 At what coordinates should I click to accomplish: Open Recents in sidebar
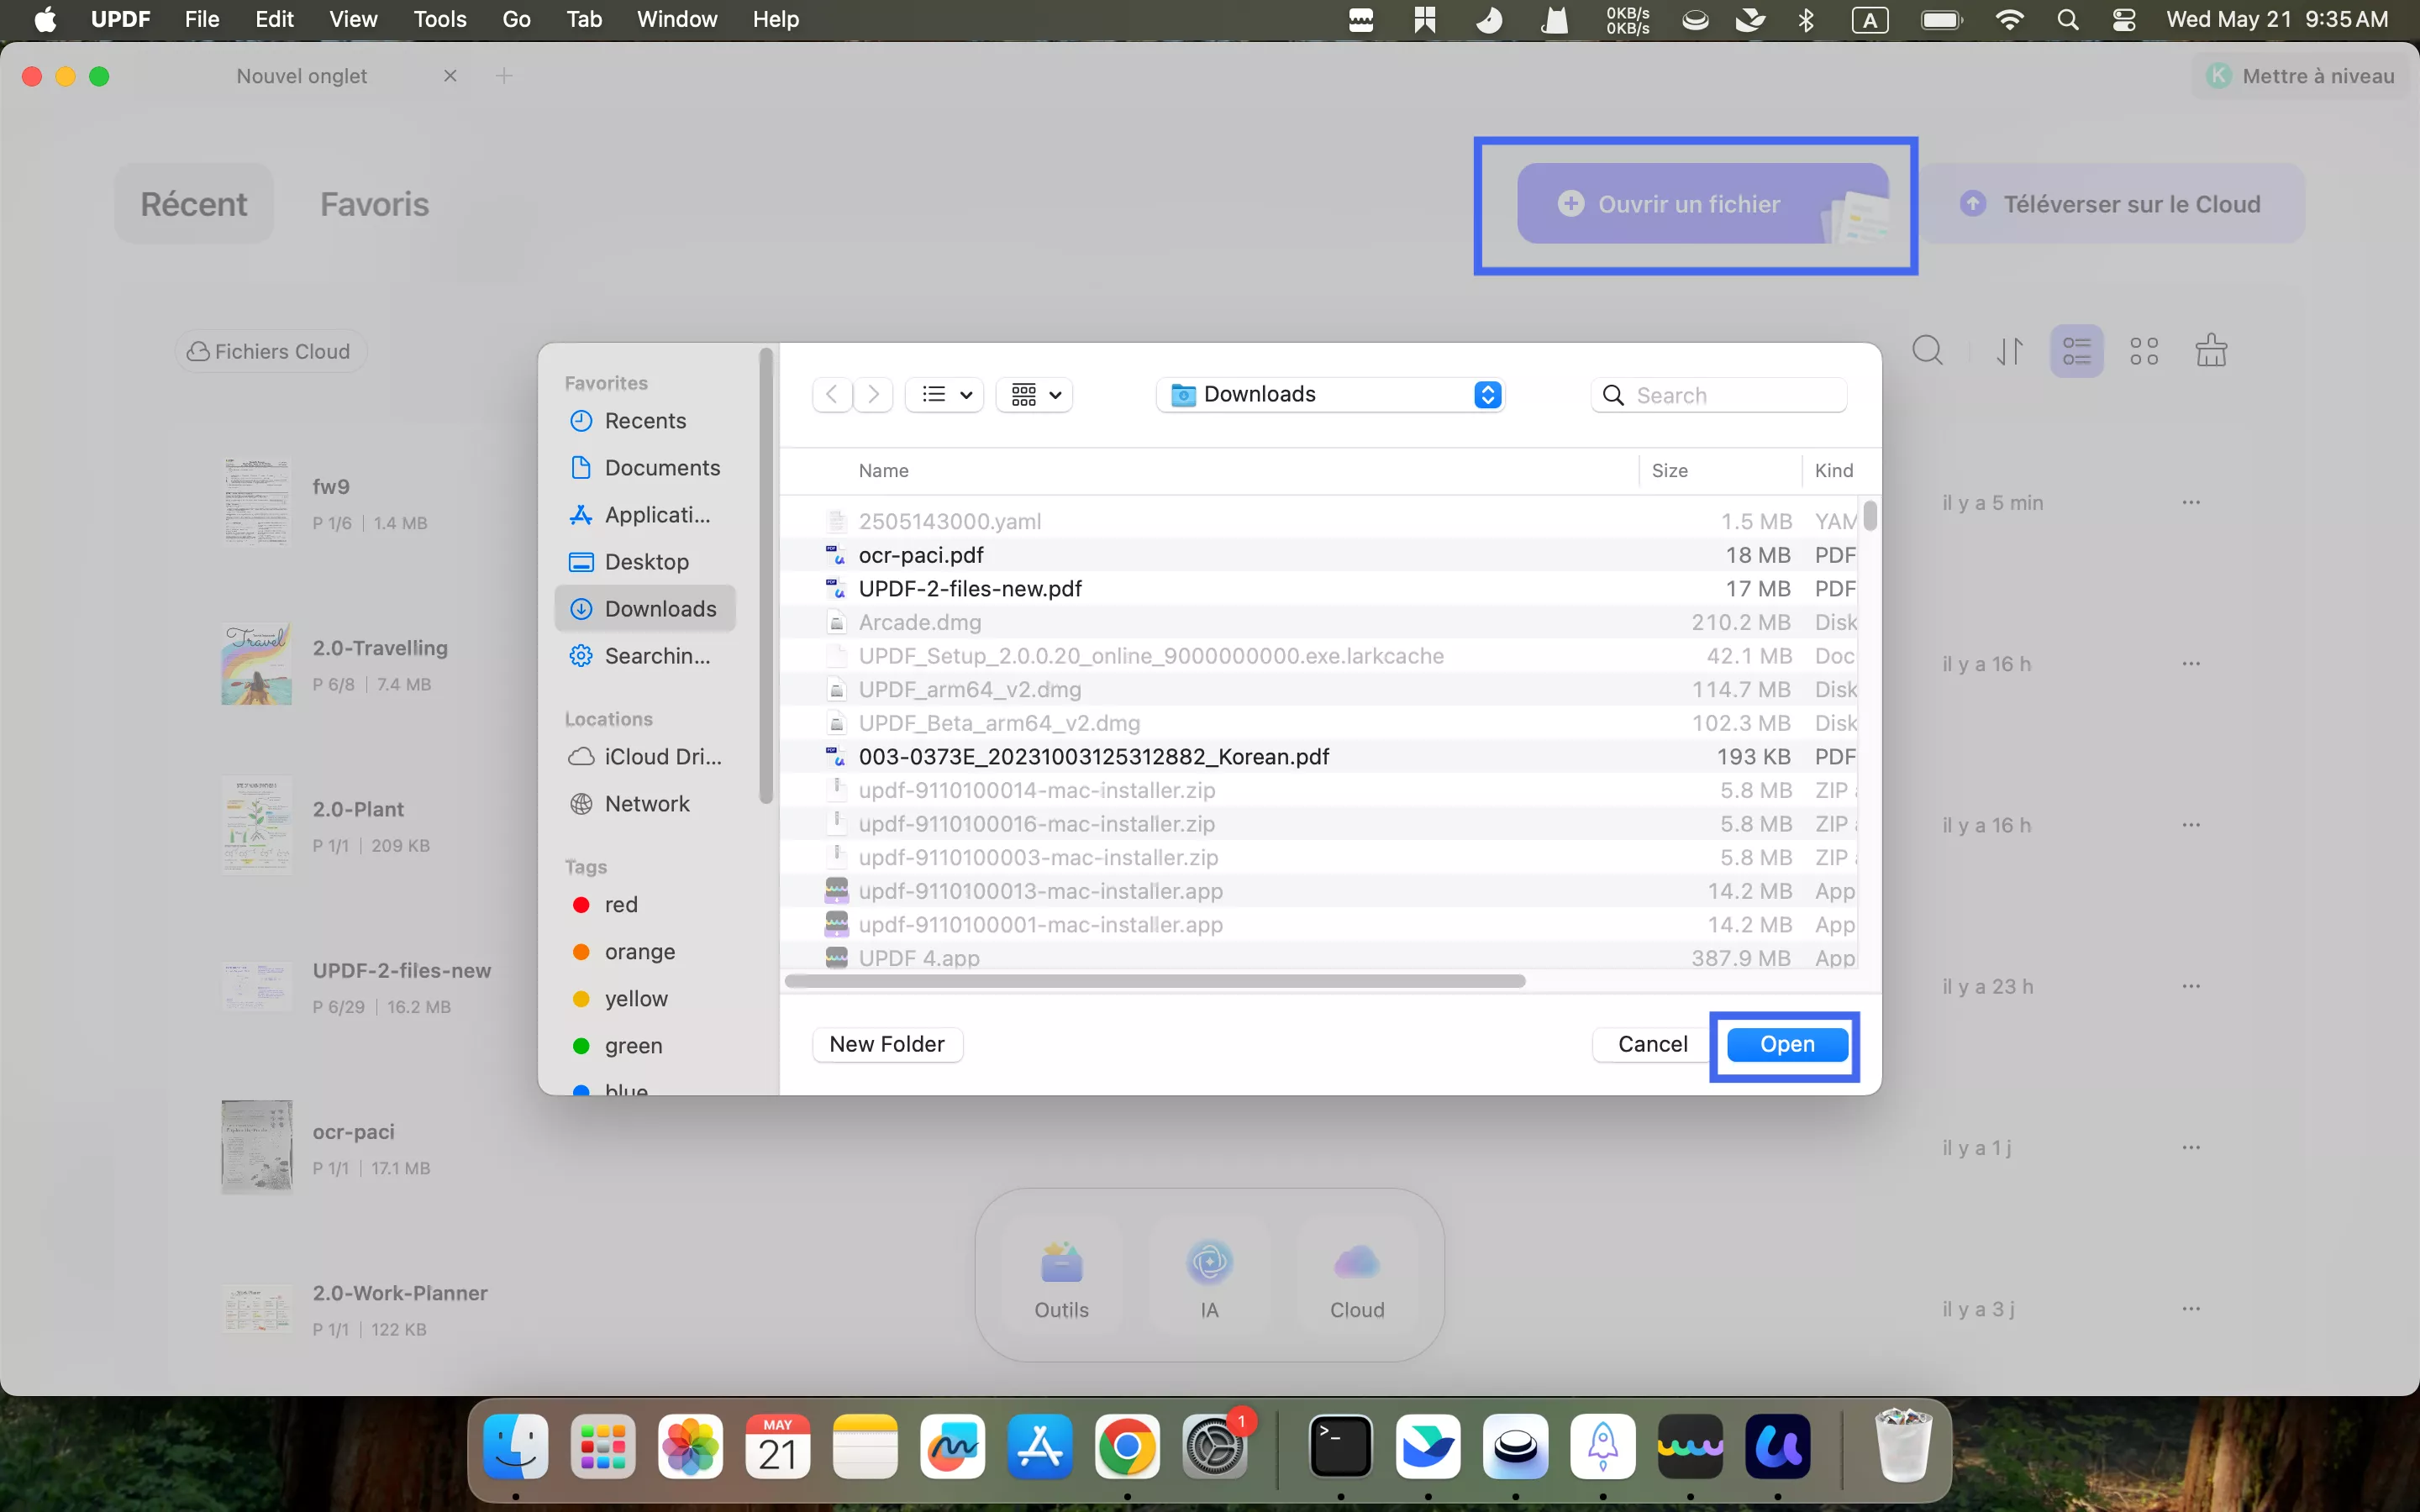(645, 421)
